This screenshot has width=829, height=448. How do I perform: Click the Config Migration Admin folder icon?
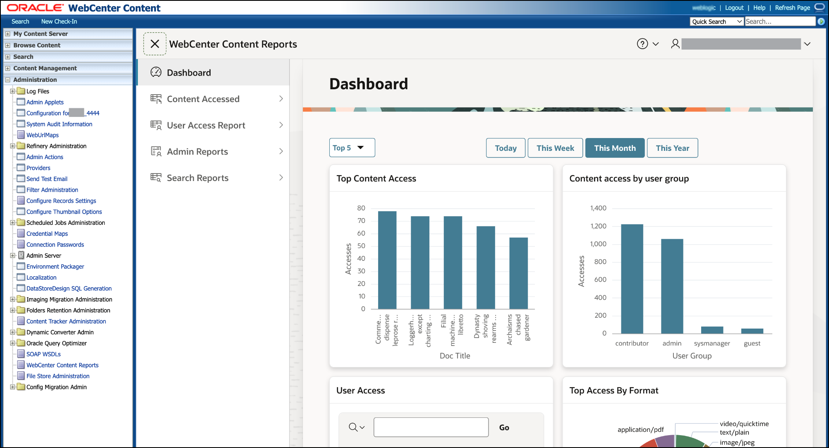coord(21,387)
